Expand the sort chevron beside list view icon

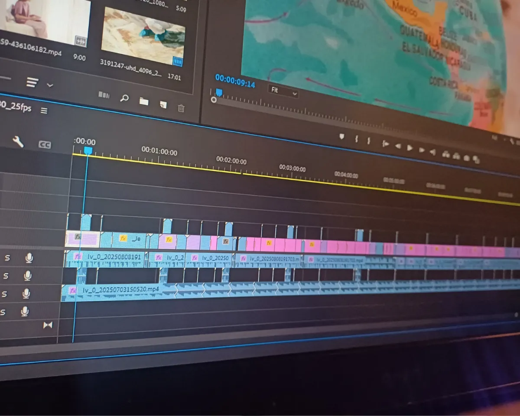50,85
